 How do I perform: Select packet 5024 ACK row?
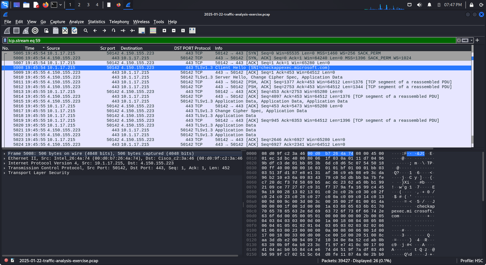point(237,144)
